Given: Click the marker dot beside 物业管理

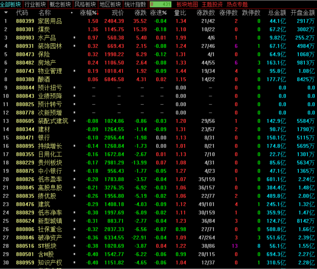Looking at the screenshot, I should 74,71.
